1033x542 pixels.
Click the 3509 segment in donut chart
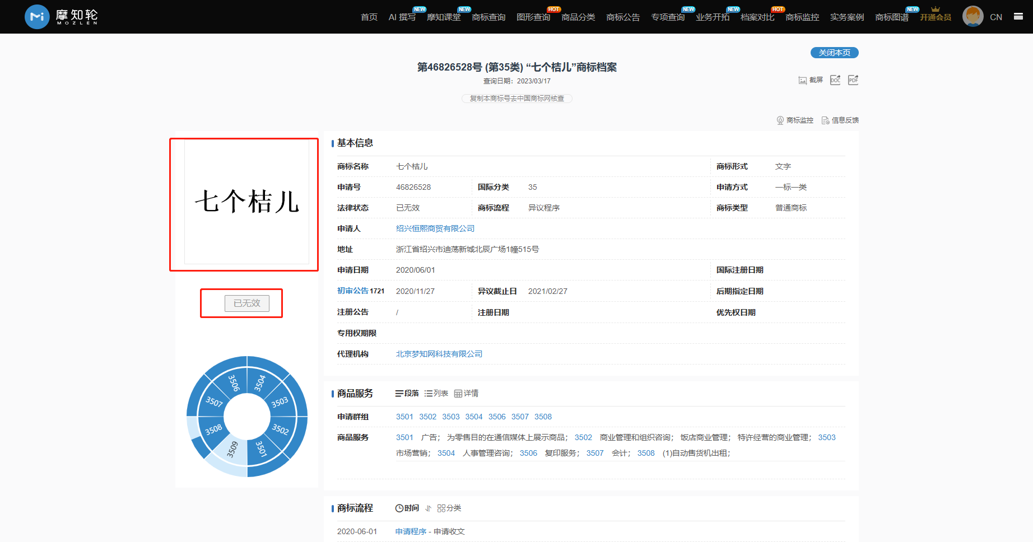click(x=232, y=451)
